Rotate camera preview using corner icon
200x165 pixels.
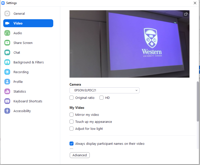click(x=186, y=14)
